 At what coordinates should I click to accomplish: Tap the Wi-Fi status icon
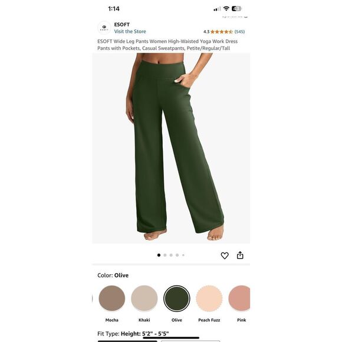226,8
